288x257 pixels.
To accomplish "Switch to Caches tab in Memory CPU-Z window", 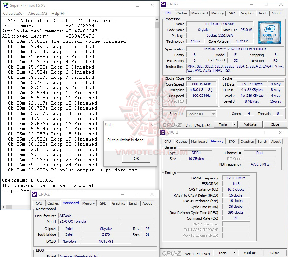I will (182, 142).
